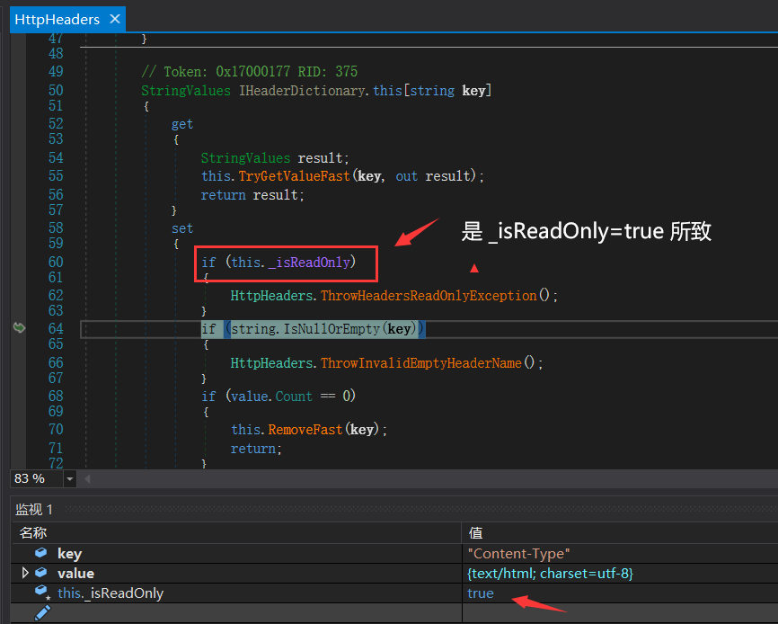
Task: Select the key row in watch list
Action: [70, 553]
